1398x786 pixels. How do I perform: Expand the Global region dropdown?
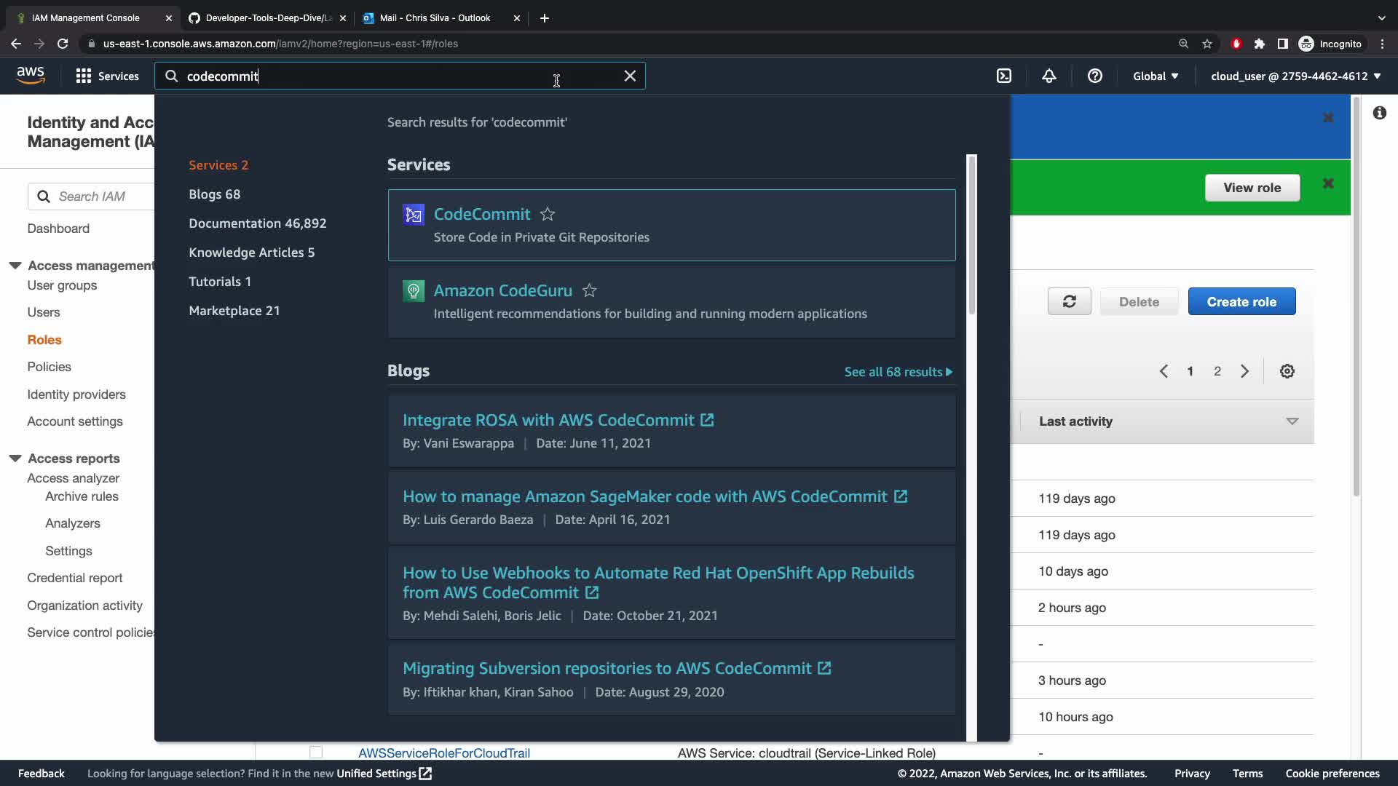[x=1155, y=76]
